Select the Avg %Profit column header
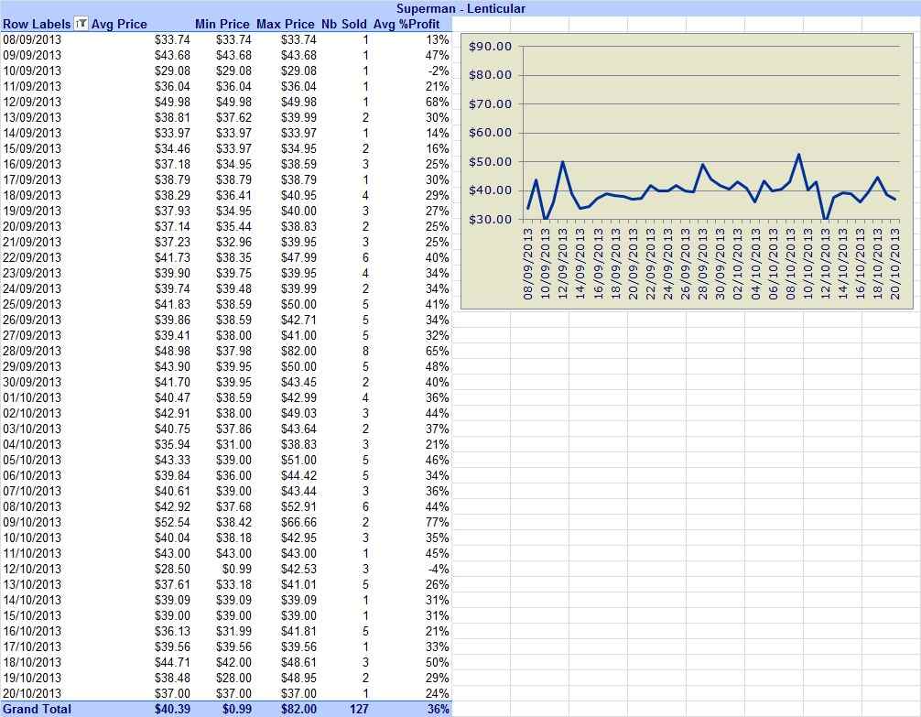The image size is (921, 717). [406, 24]
